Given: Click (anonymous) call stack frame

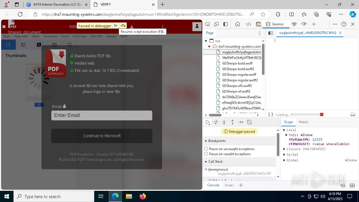Looking at the screenshot, I should pos(240,171).
